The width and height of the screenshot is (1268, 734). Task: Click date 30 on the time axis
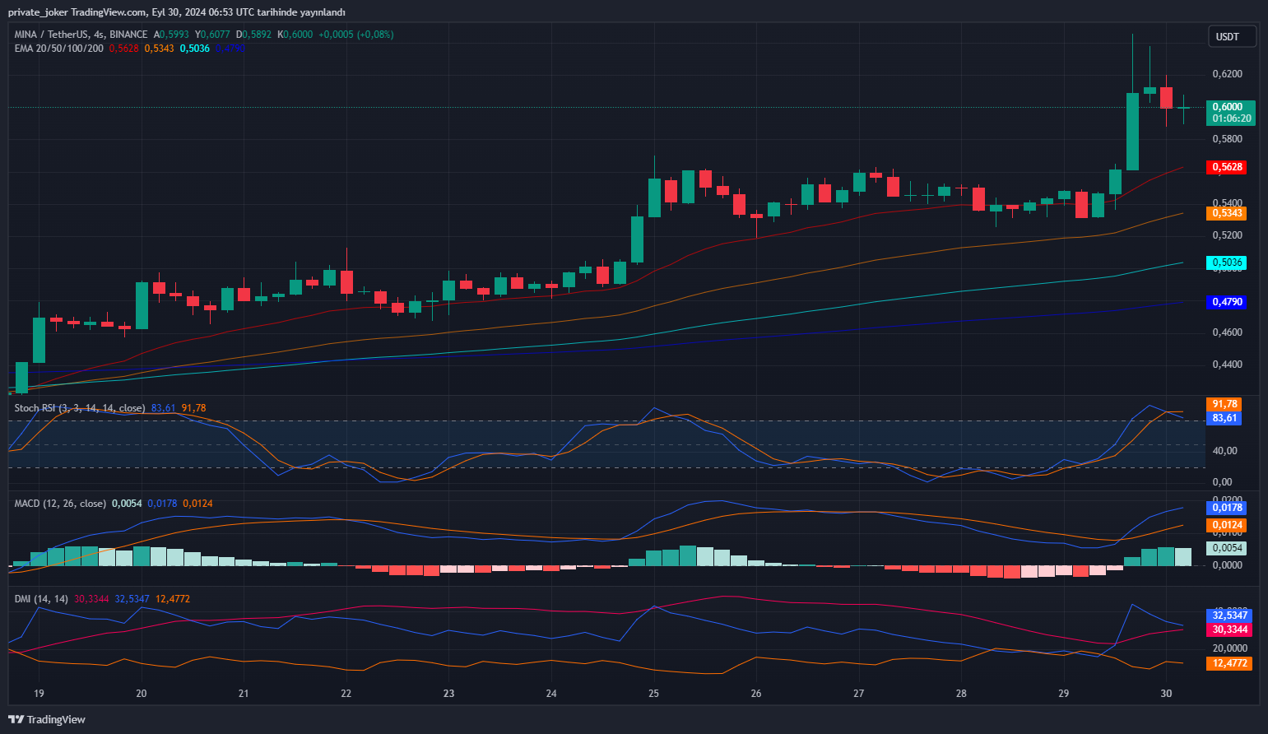coord(1166,694)
